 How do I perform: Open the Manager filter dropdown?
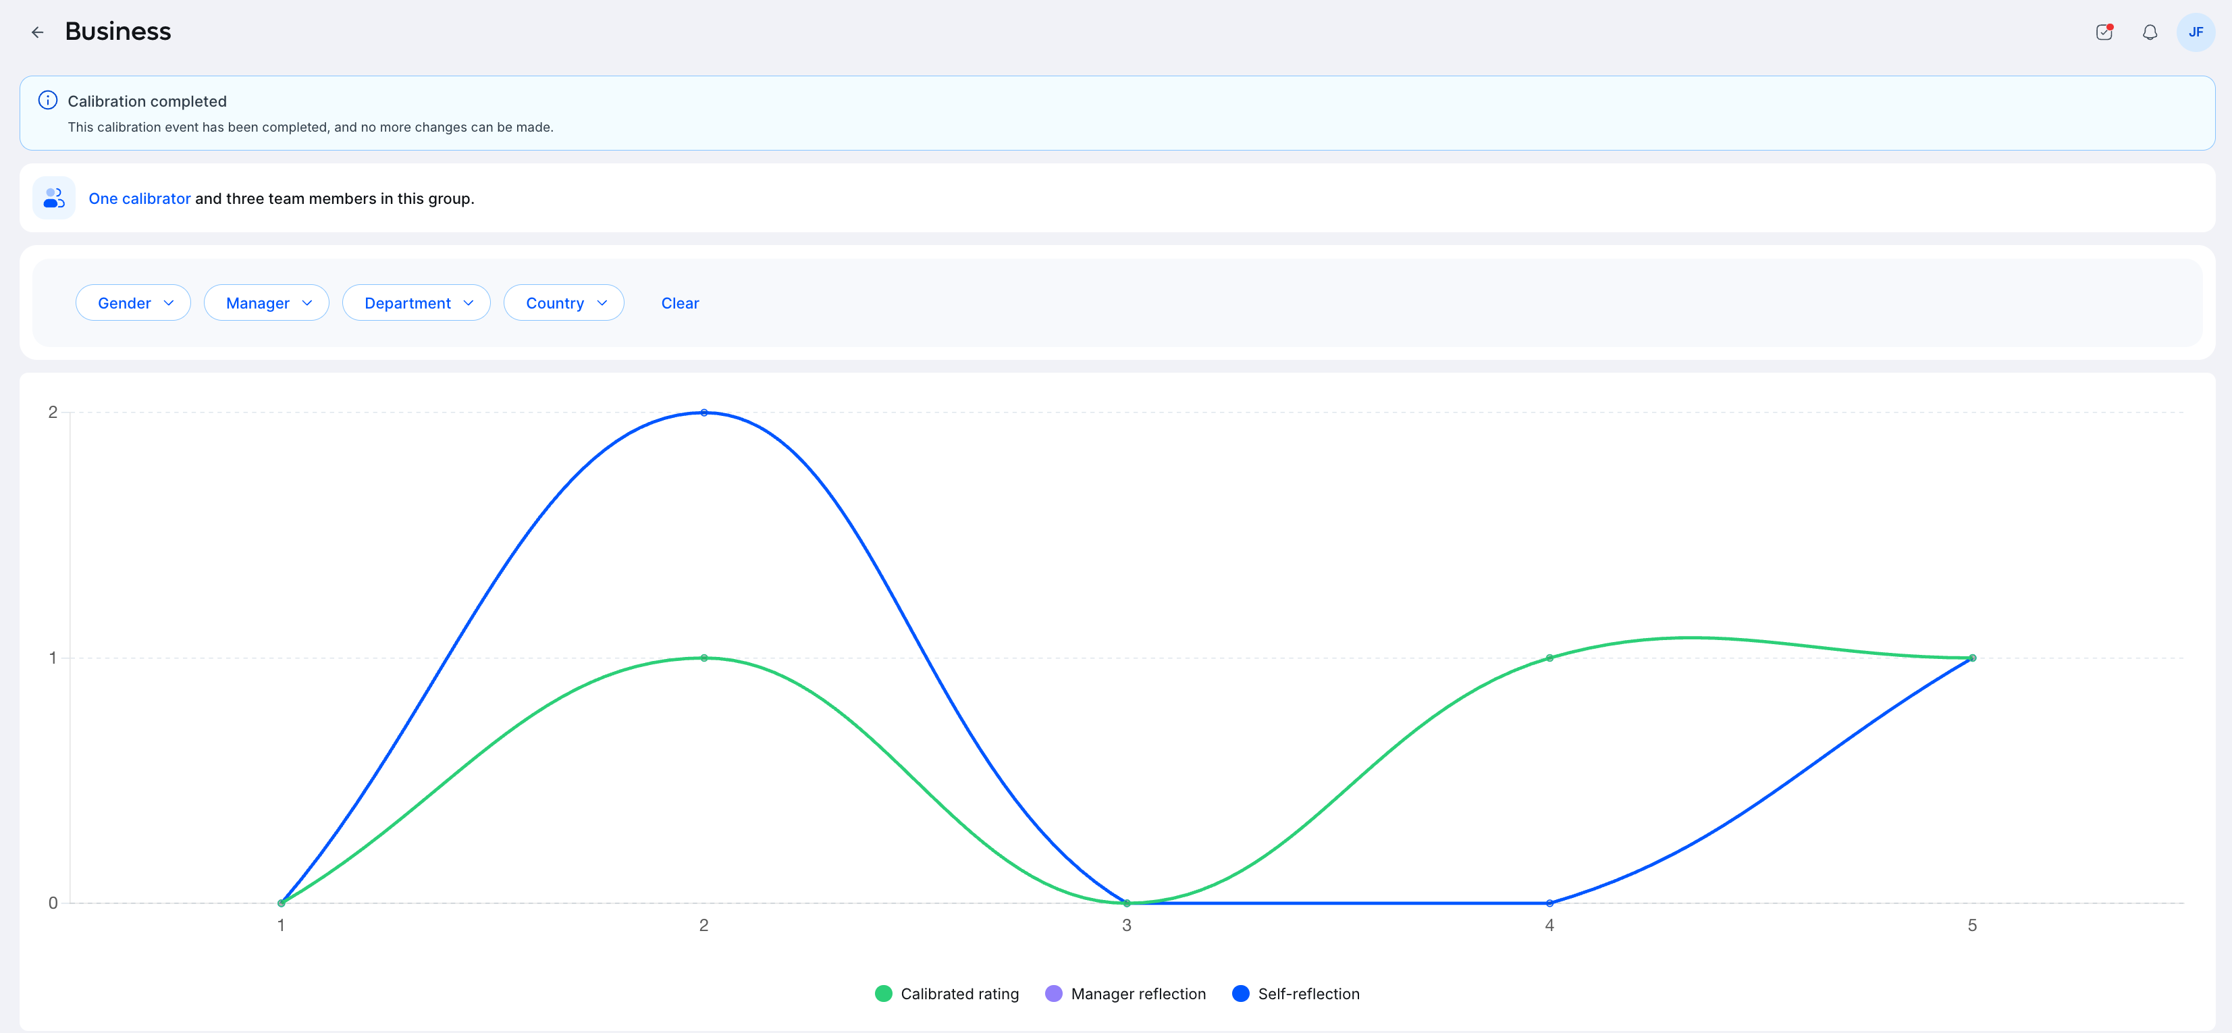(x=267, y=302)
